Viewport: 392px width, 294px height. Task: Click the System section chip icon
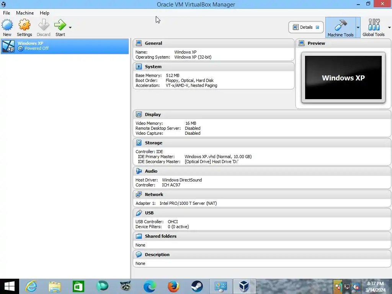[x=139, y=67]
